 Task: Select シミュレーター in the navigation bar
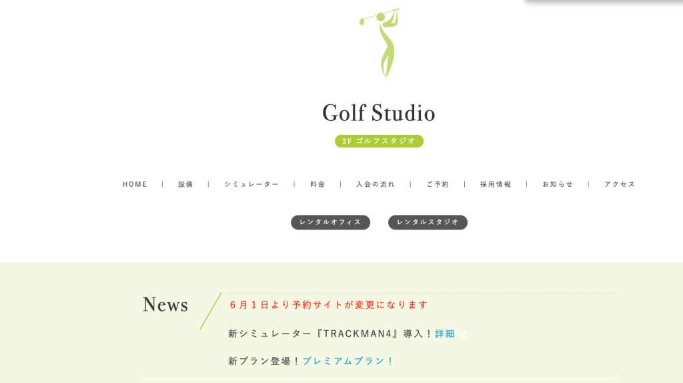[251, 184]
